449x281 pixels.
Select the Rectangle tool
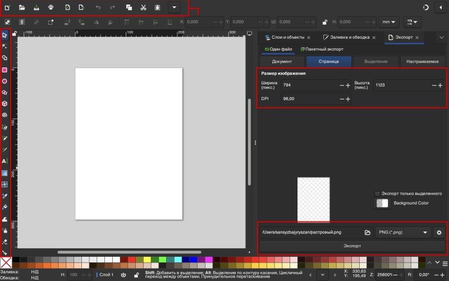pos(4,70)
